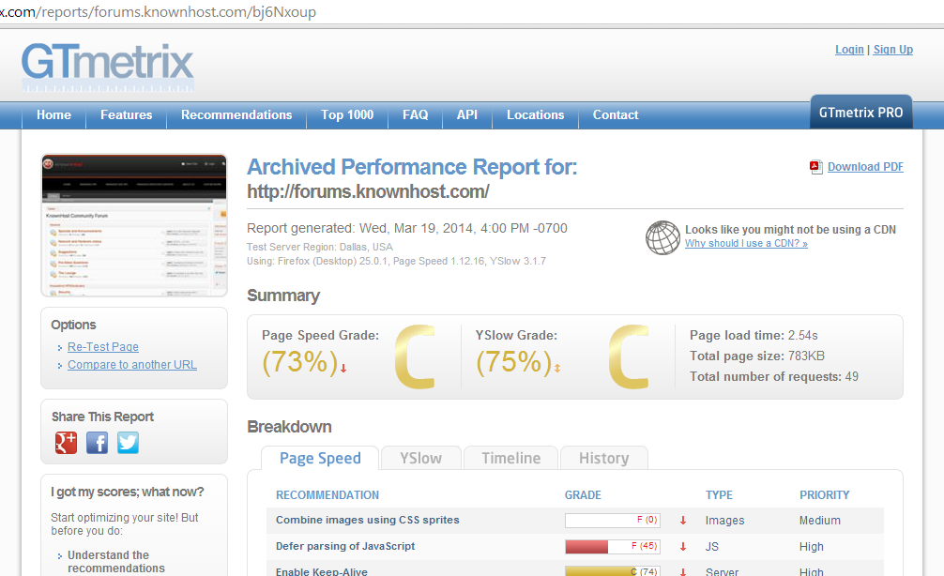944x576 pixels.
Task: Click red arrow in Defer parsing row
Action: point(683,547)
